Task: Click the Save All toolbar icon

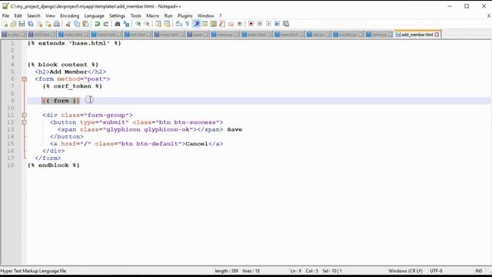Action: click(x=31, y=24)
